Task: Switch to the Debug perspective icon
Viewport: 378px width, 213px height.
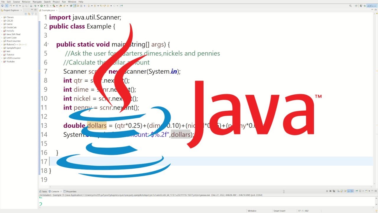Action: pyautogui.click(x=364, y=6)
